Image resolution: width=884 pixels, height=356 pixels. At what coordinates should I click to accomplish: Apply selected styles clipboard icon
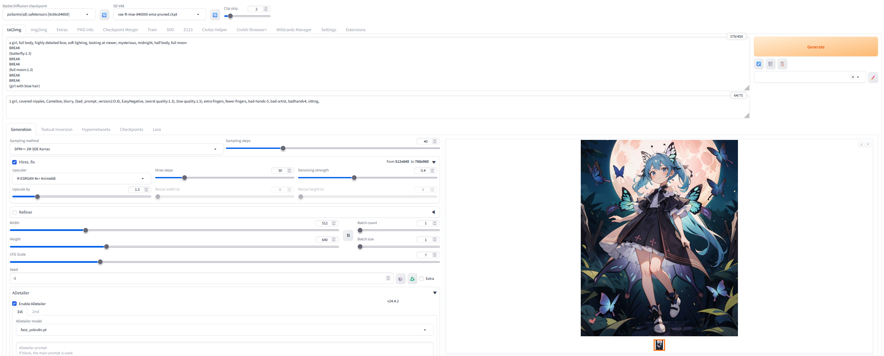pyautogui.click(x=782, y=64)
